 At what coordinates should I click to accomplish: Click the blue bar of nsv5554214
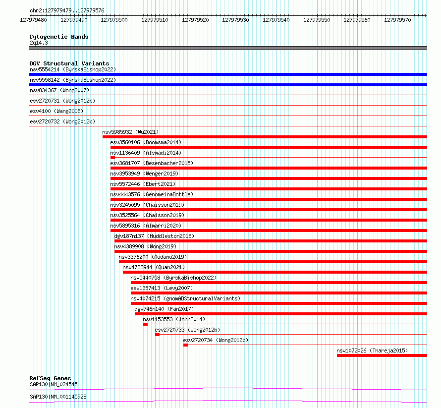click(228, 74)
